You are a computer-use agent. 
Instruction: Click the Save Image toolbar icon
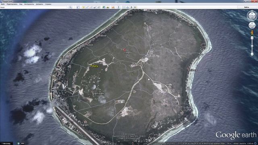point(131,7)
